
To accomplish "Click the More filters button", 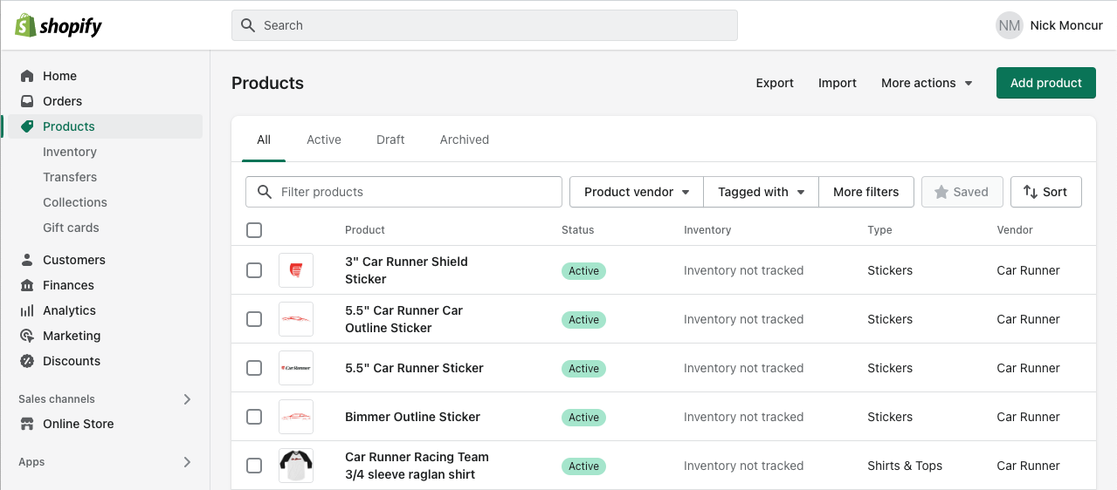I will pos(866,192).
